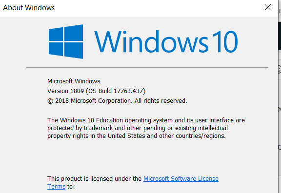Click the Windows 10 Education paragraph line

(146, 120)
